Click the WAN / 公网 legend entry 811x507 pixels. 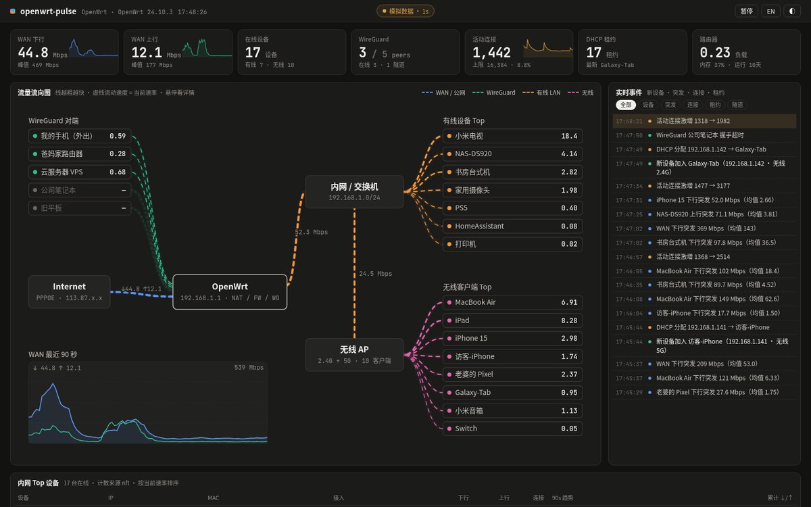tap(443, 93)
